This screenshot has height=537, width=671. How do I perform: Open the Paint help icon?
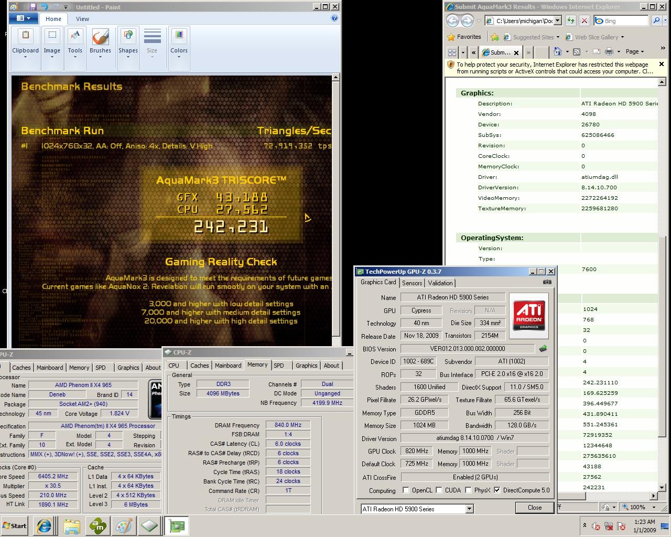pyautogui.click(x=334, y=18)
